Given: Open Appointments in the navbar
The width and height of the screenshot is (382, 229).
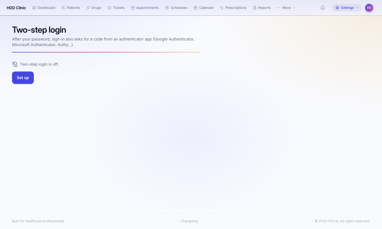Looking at the screenshot, I should click(145, 8).
